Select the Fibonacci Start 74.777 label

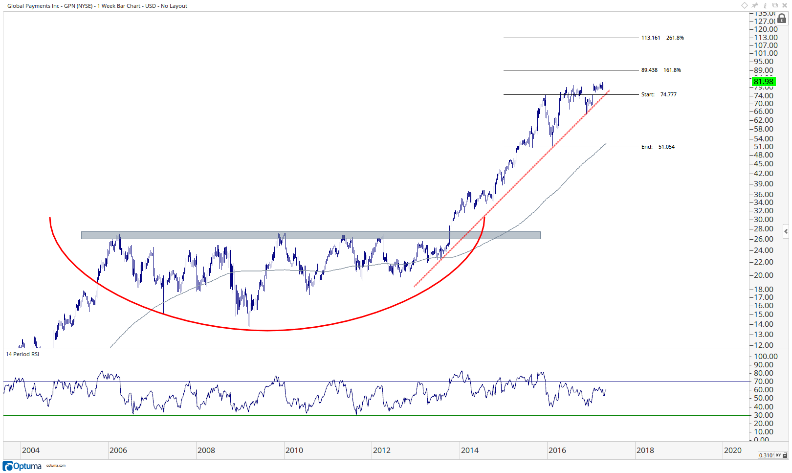pos(659,94)
